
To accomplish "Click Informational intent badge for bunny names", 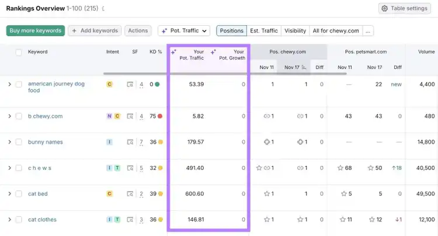I will click(110, 142).
